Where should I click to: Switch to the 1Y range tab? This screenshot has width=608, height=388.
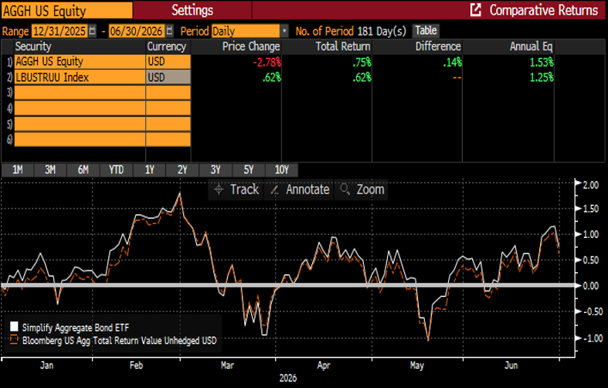(x=149, y=170)
